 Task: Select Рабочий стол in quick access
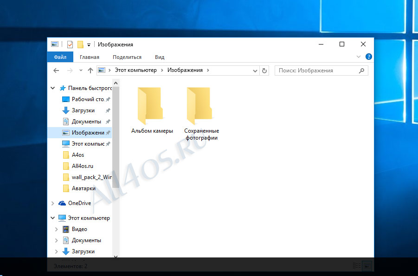point(83,99)
